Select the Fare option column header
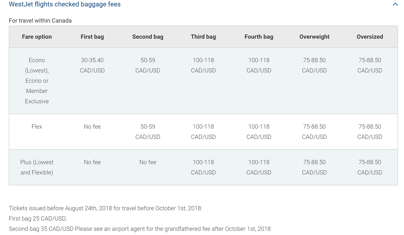Image resolution: width=404 pixels, height=235 pixels. 37,37
